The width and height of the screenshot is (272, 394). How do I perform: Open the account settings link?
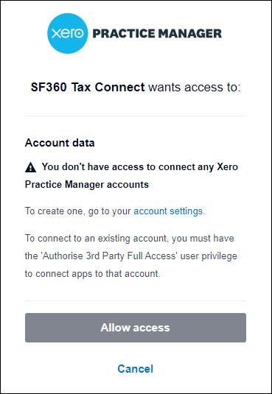tap(168, 211)
